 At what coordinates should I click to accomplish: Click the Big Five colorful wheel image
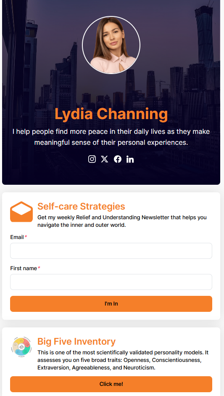tap(21, 347)
